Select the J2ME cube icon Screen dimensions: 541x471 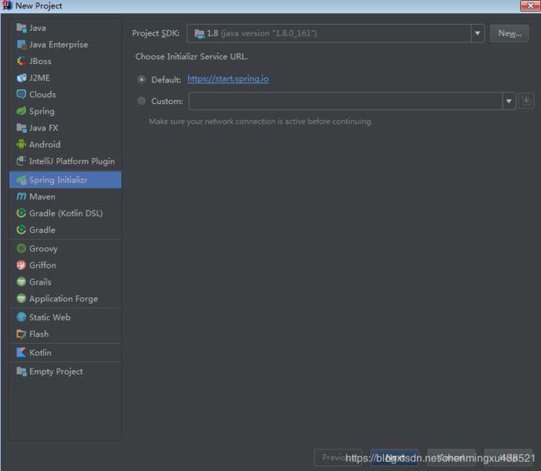(22, 77)
